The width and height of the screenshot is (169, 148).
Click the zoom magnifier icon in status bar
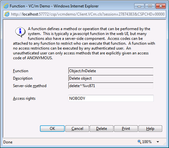(139, 142)
